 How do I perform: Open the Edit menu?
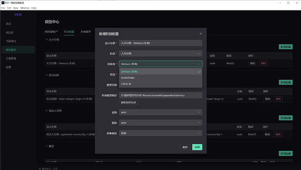pos(9,8)
